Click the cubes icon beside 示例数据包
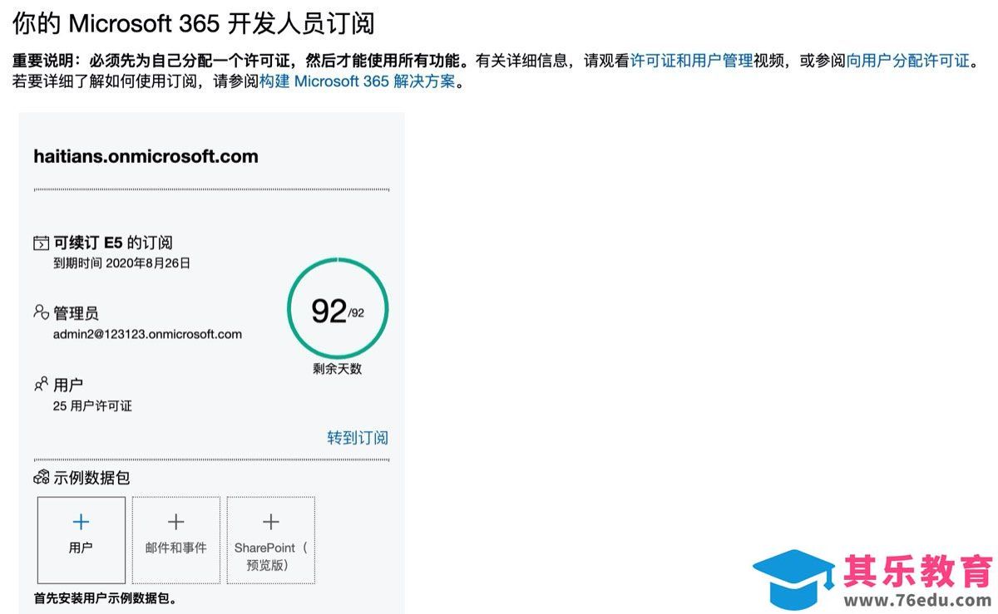The height and width of the screenshot is (614, 998). [41, 478]
